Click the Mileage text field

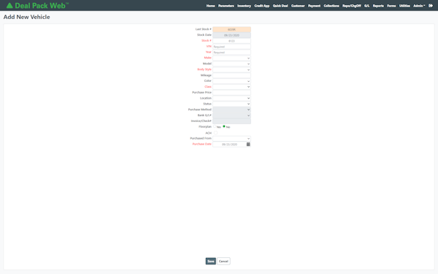coord(231,75)
